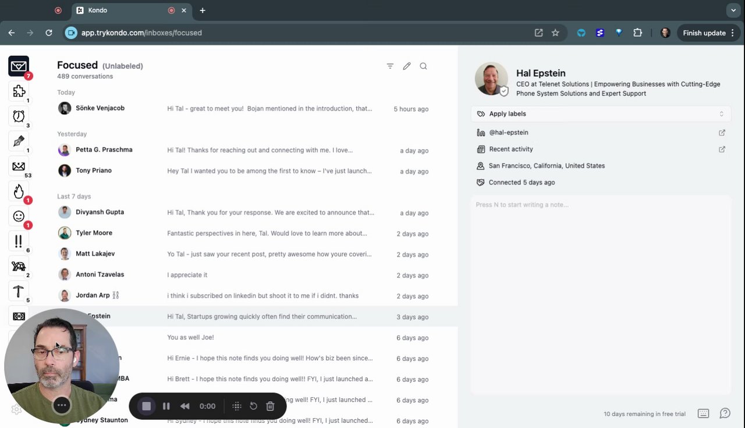This screenshot has height=428, width=745.
Task: Expand the Apply labels dropdown
Action: [x=601, y=114]
